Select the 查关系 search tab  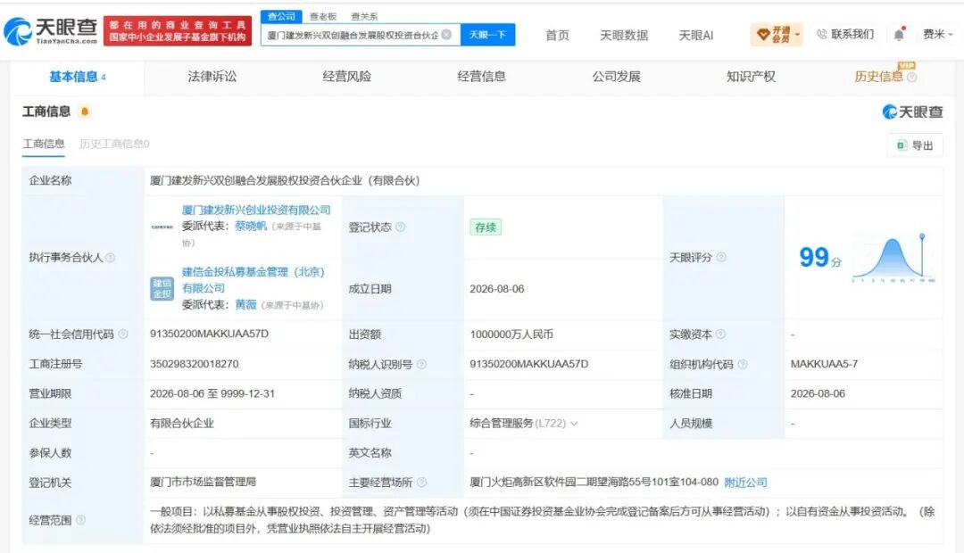(364, 17)
